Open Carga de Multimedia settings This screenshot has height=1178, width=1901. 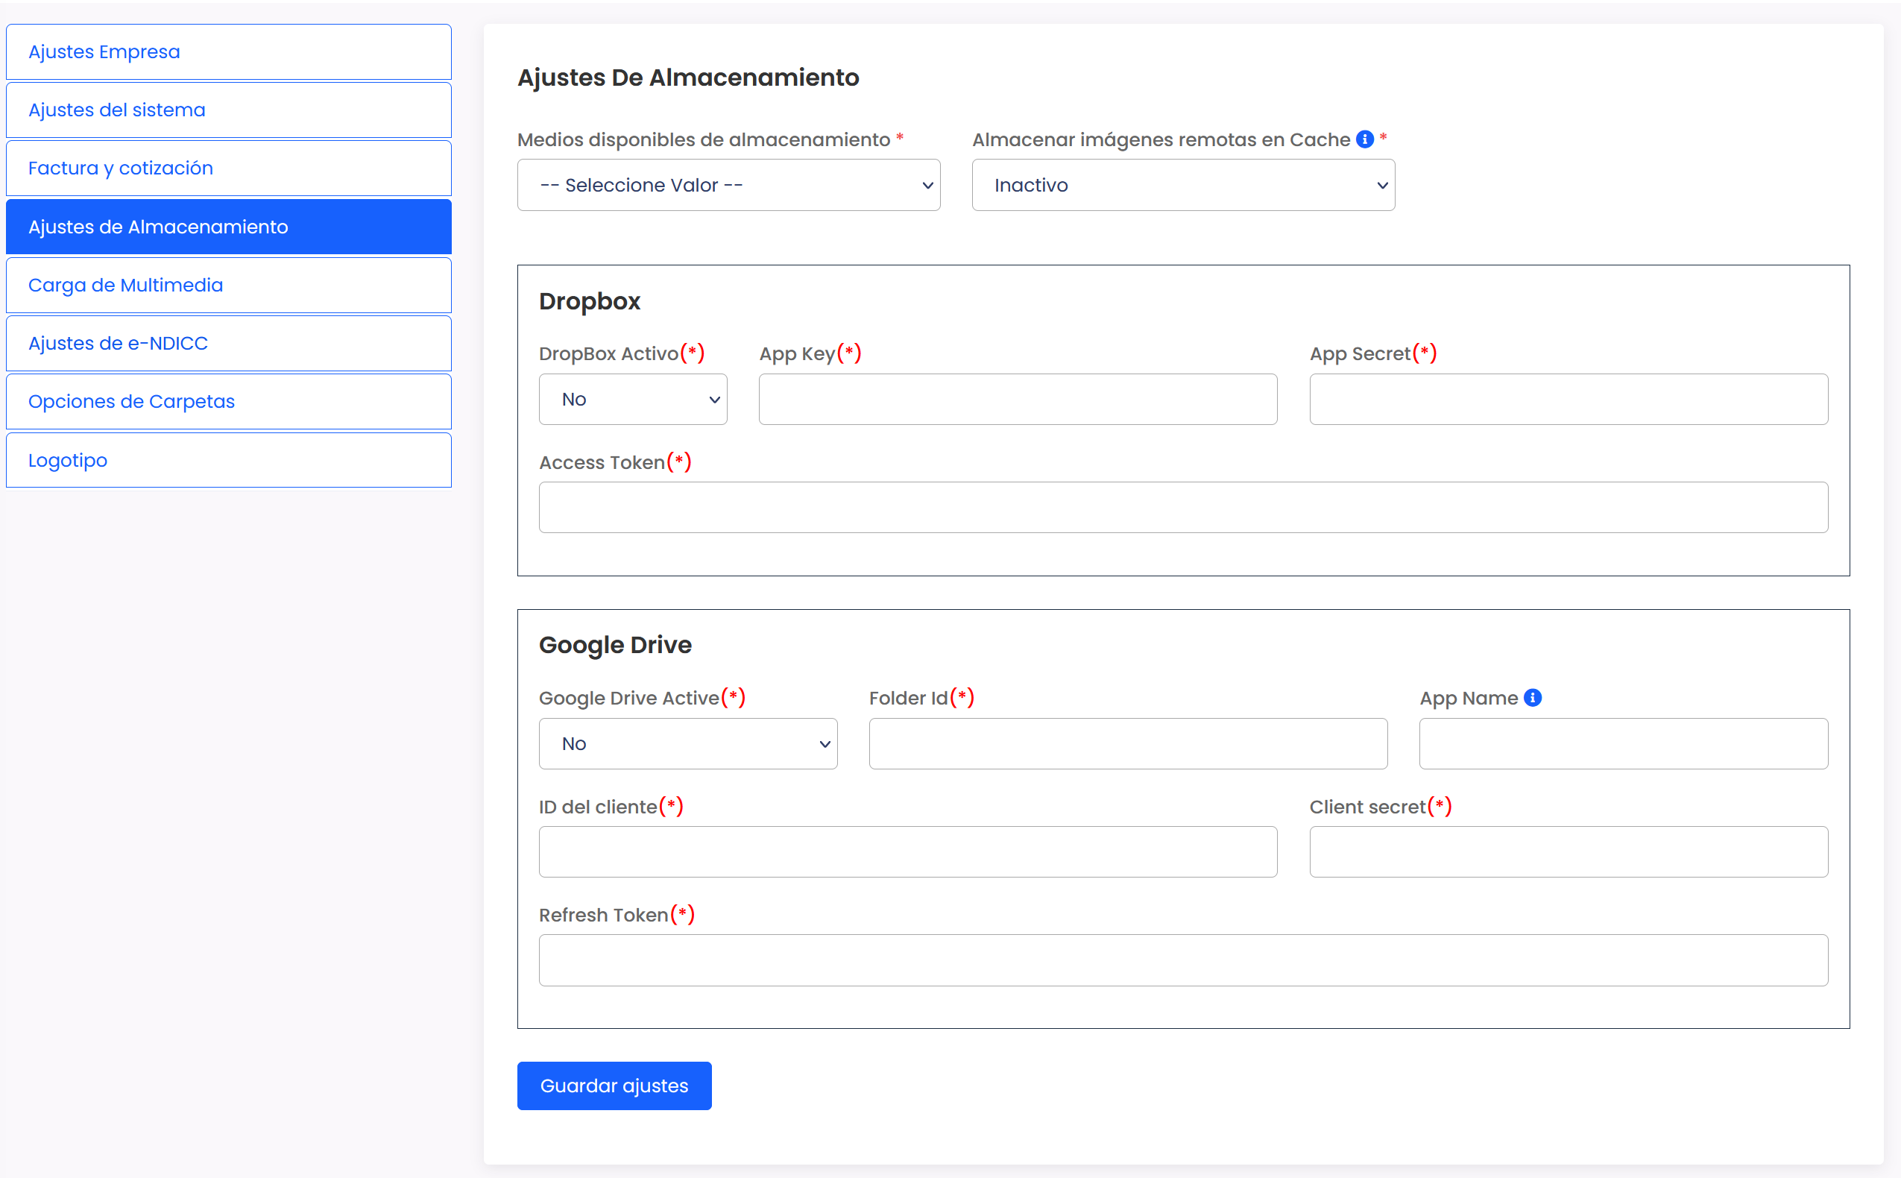click(228, 285)
